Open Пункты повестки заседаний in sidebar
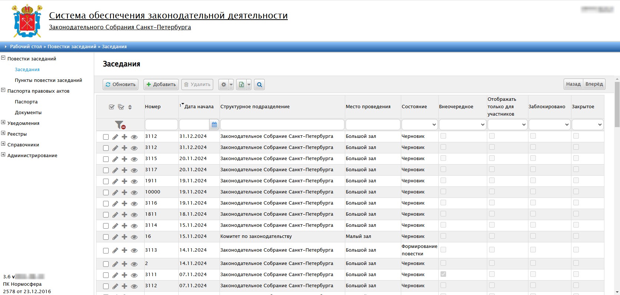Image resolution: width=620 pixels, height=295 pixels. [48, 80]
